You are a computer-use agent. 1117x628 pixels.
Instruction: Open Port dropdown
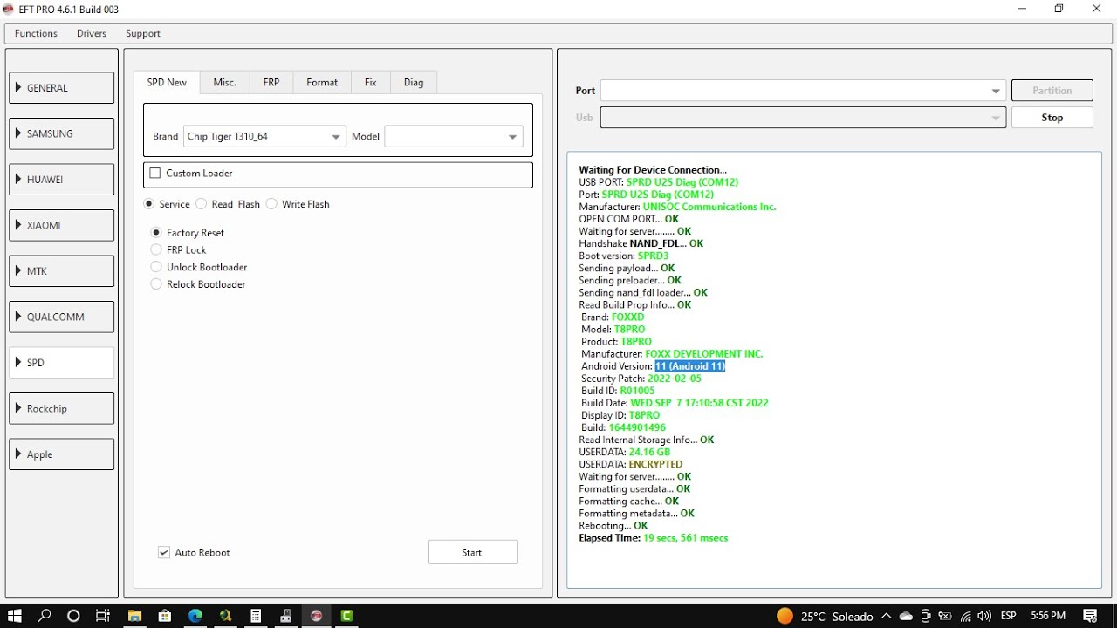[803, 91]
